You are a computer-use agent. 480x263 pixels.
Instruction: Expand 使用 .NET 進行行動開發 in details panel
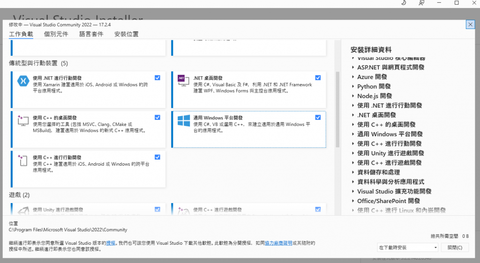click(353, 105)
